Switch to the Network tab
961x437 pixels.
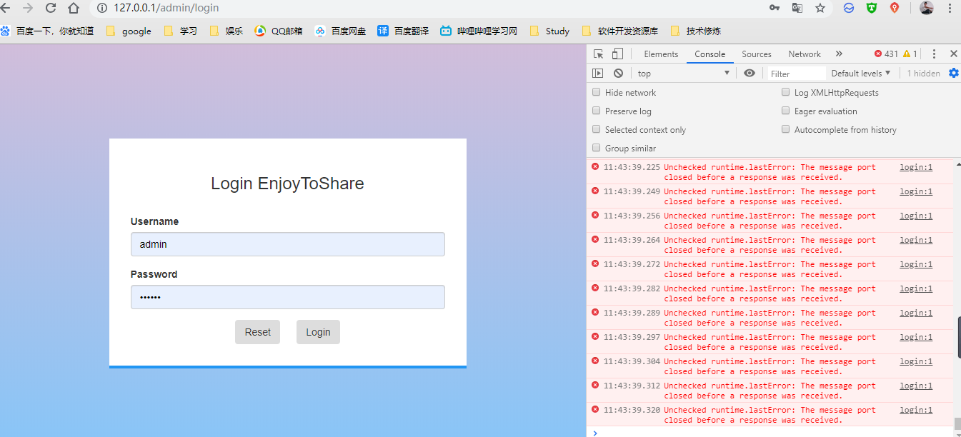[805, 54]
